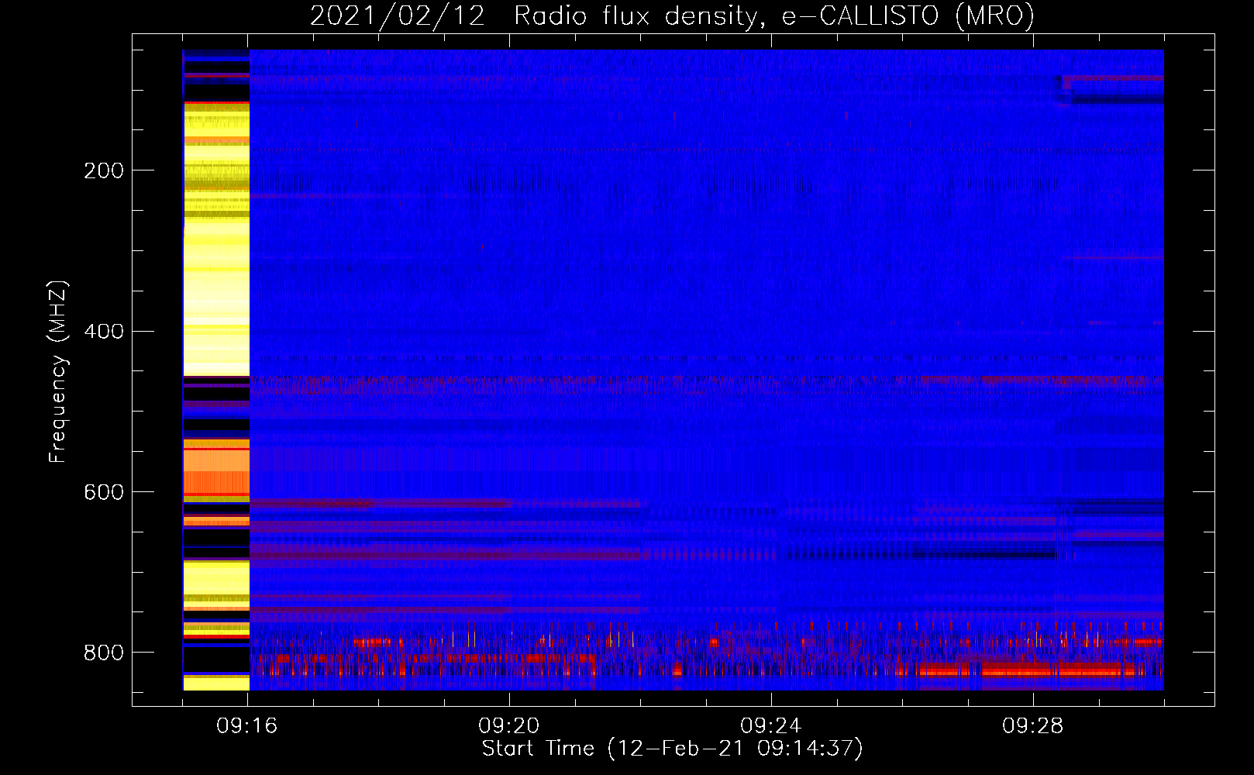Click the "Frequency (MHZ)" y-axis label
This screenshot has height=775, width=1254.
pyautogui.click(x=57, y=371)
